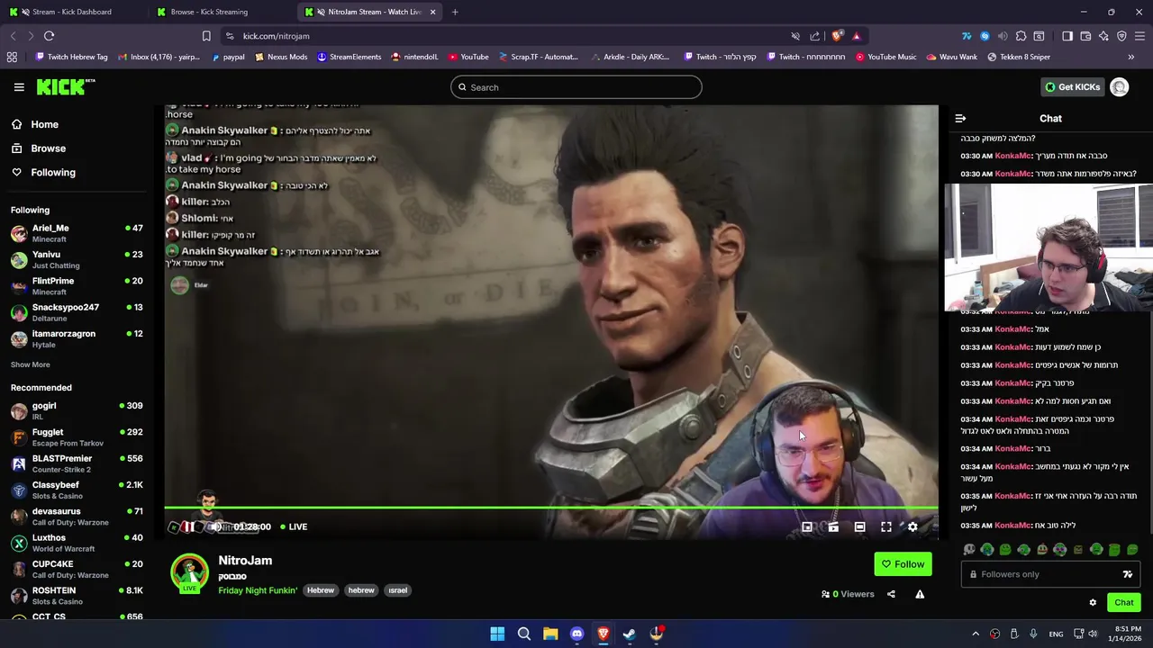Click the Kick logo

[x=66, y=87]
